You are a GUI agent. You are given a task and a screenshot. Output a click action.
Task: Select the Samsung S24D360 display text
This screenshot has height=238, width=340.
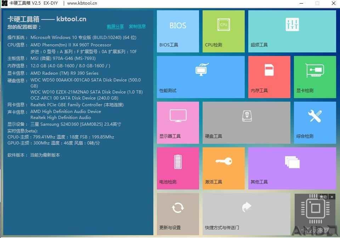pos(76,124)
